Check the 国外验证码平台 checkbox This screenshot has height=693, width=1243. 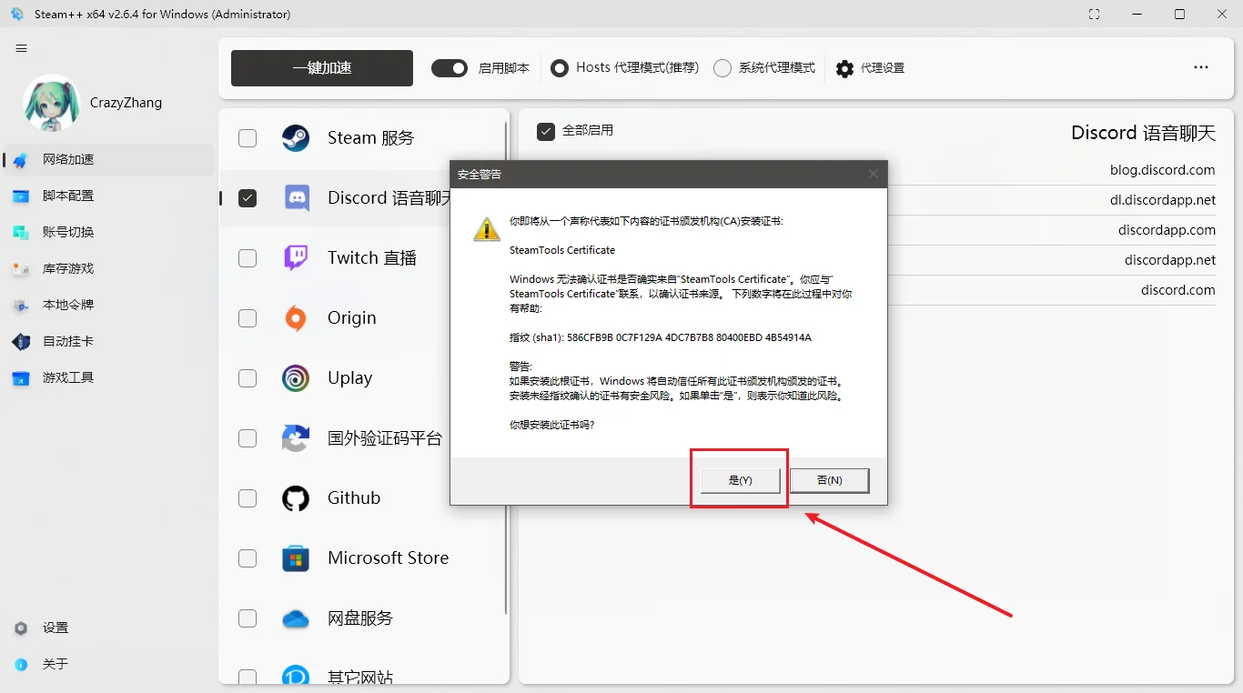point(248,438)
